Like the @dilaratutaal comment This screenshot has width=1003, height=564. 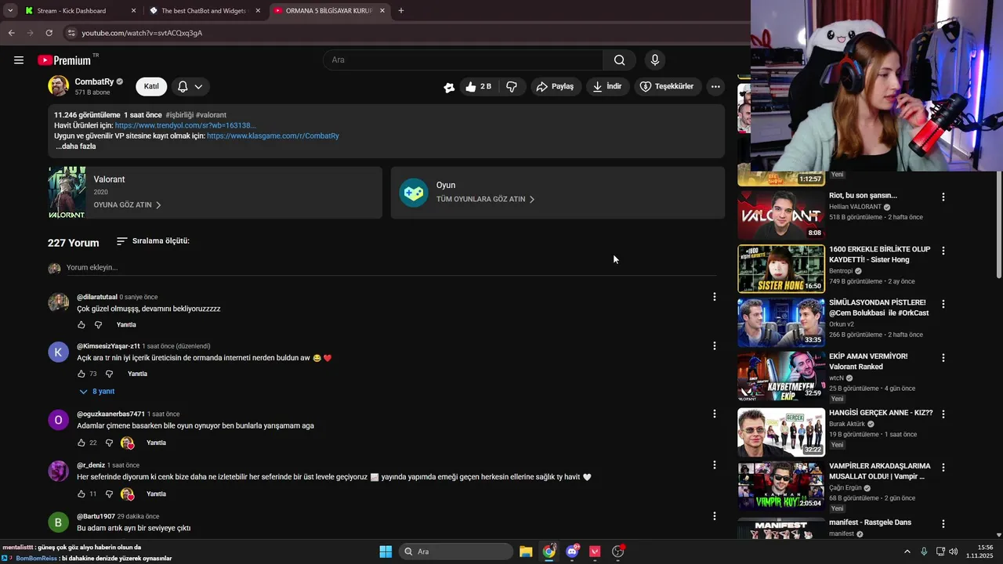(x=81, y=325)
